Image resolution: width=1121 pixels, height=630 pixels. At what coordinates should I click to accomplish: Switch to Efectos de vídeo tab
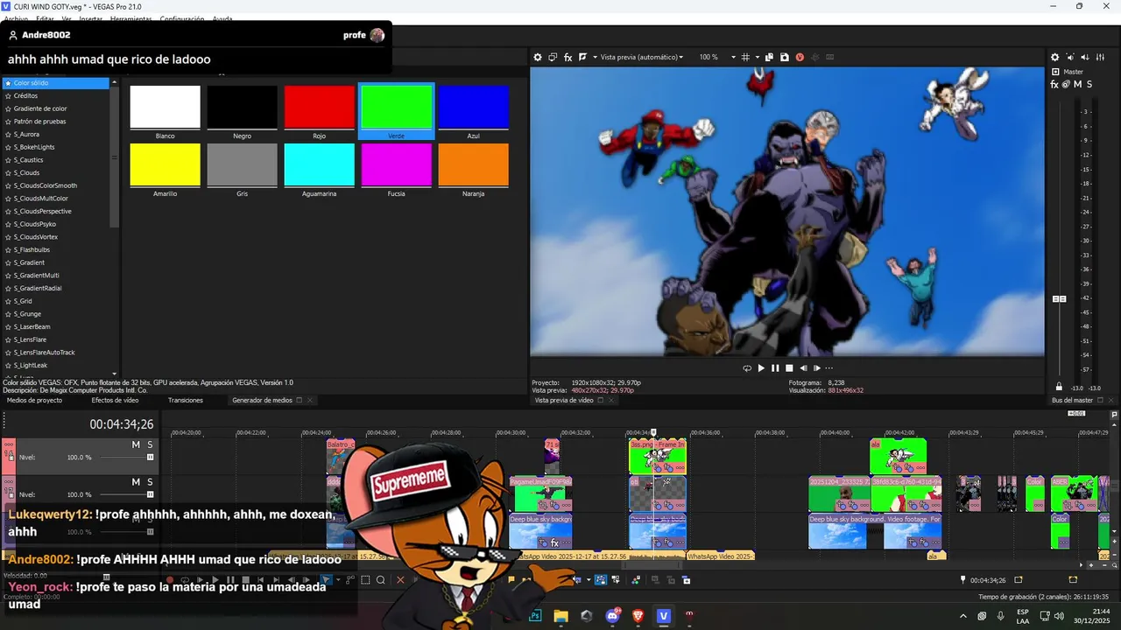115,400
